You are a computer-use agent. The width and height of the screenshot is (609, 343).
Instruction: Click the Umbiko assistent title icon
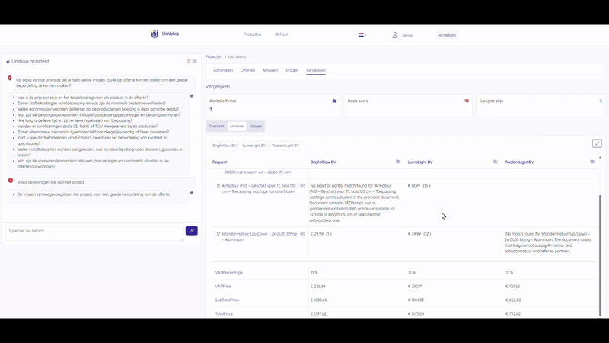point(8,62)
